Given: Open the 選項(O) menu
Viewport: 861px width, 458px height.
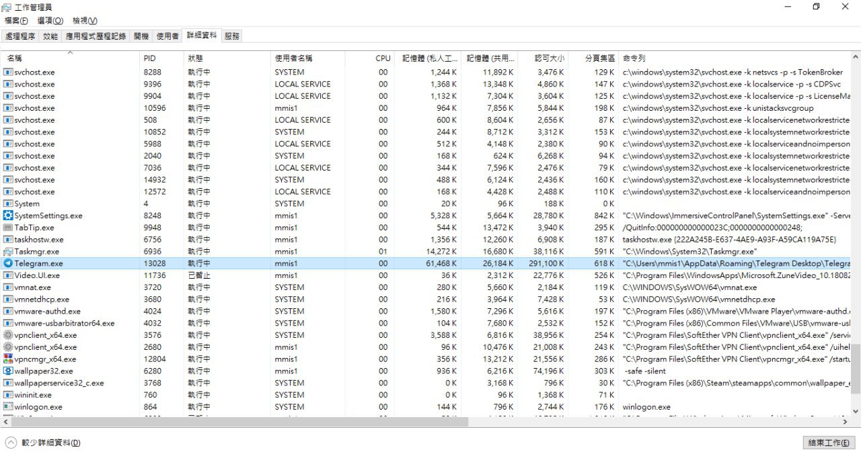Looking at the screenshot, I should (x=50, y=21).
